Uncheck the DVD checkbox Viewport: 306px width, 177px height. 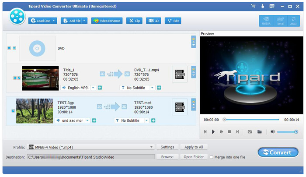pyautogui.click(x=14, y=48)
